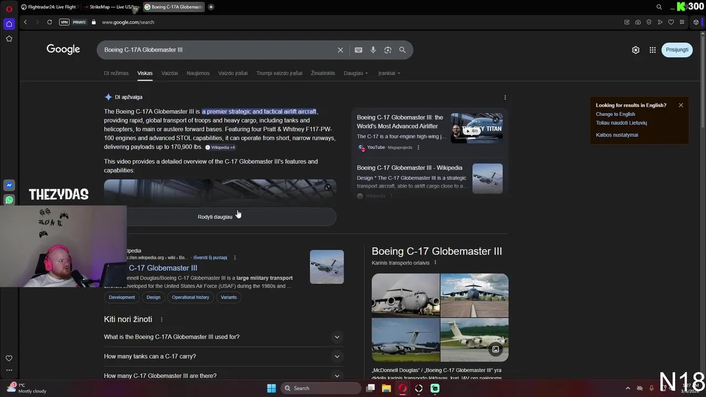706x397 pixels.
Task: Click the Google logo
Action: (x=63, y=49)
